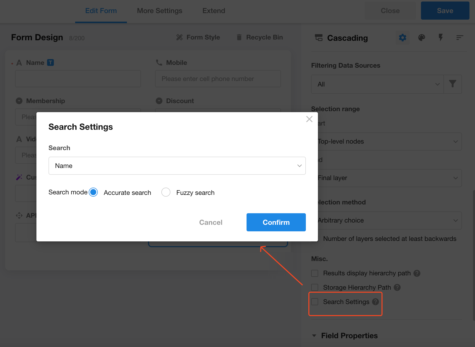Click the top Close button
The image size is (475, 347).
[x=390, y=11]
